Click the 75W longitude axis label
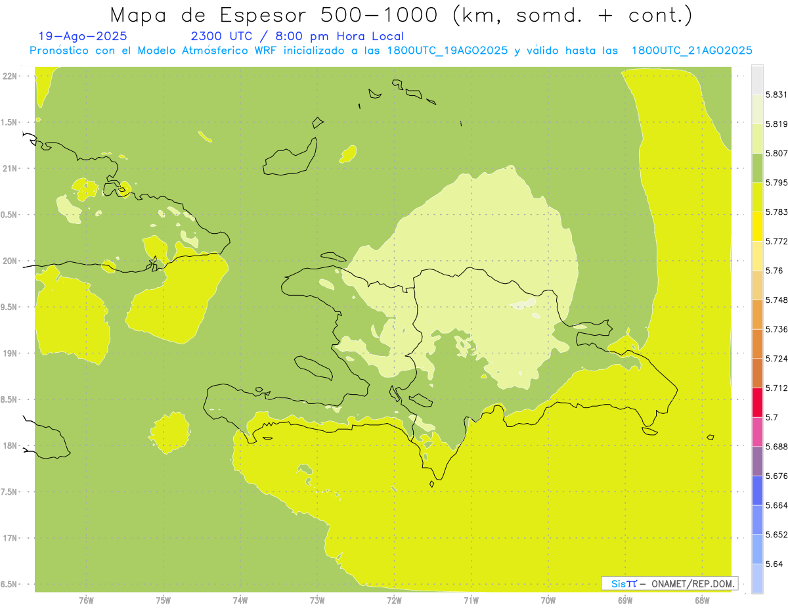Image resolution: width=788 pixels, height=609 pixels. tap(163, 600)
